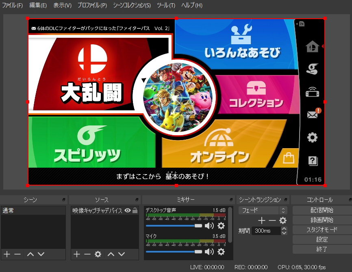Open the 編集(E) menu

click(38, 5)
